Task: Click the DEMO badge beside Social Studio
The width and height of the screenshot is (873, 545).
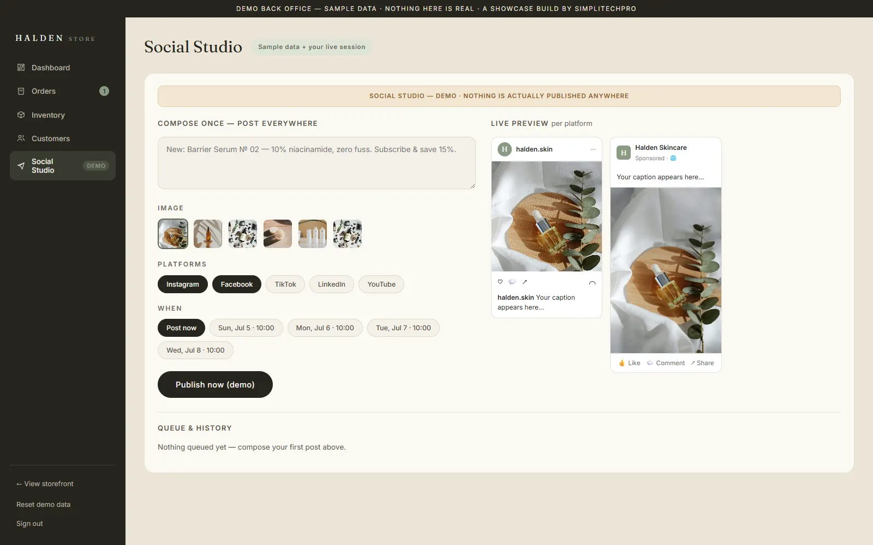Action: click(x=96, y=166)
